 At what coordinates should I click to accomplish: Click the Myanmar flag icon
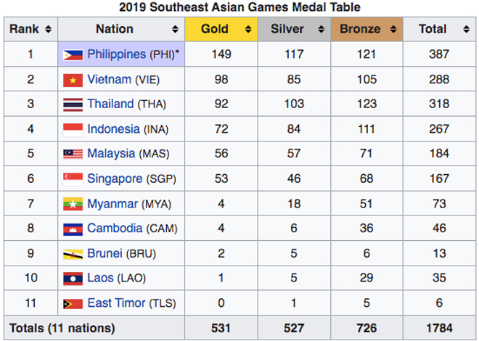73,204
